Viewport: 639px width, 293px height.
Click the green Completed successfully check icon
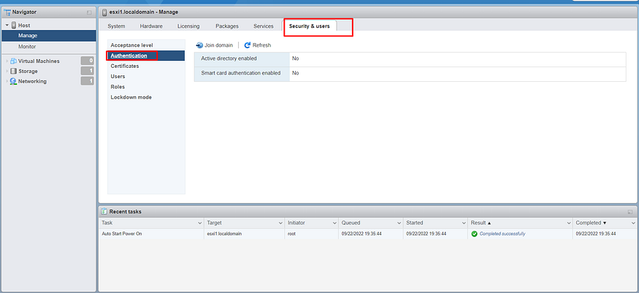point(474,234)
